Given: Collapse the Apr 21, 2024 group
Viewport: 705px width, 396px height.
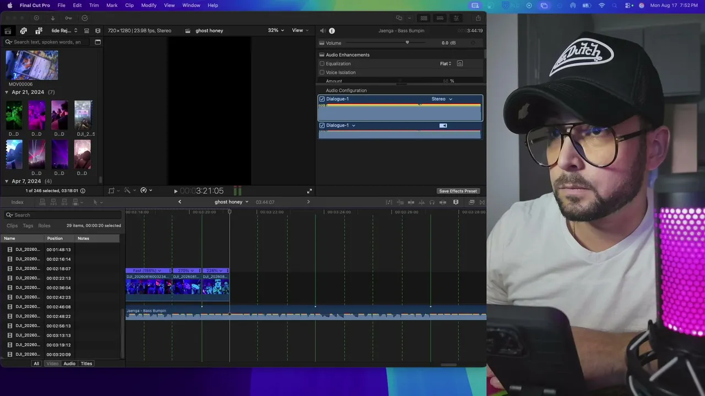Looking at the screenshot, I should click(x=7, y=92).
